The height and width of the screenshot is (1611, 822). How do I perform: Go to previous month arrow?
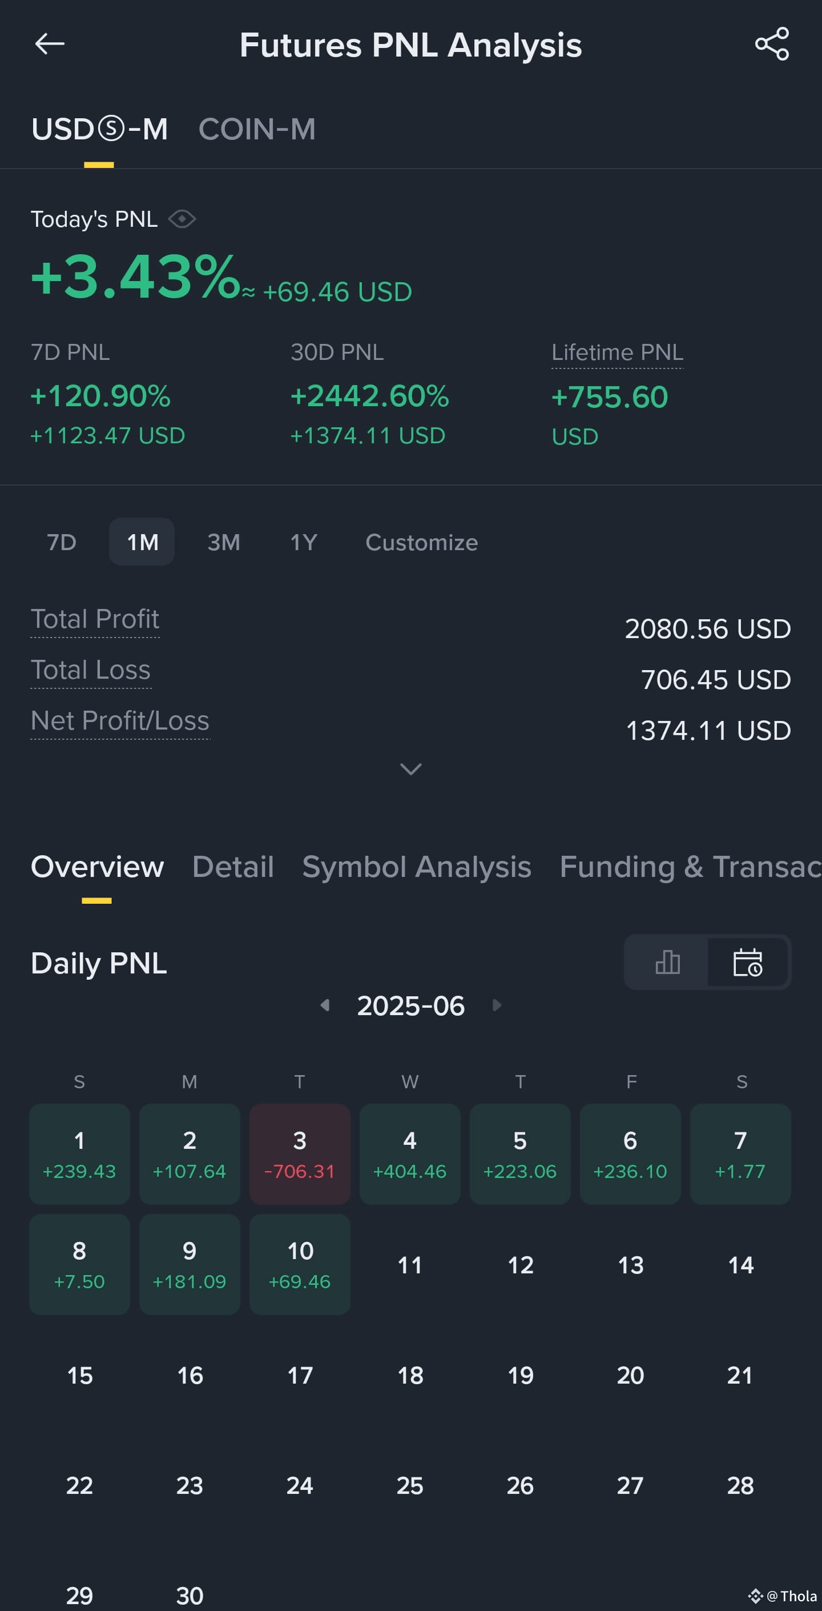click(325, 1005)
